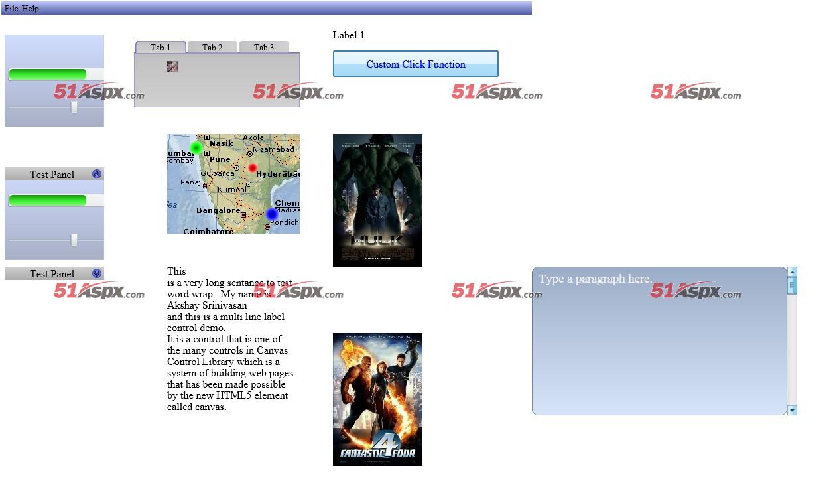Switch to Tab 1
Screen dimensions: 831x497
(x=160, y=47)
